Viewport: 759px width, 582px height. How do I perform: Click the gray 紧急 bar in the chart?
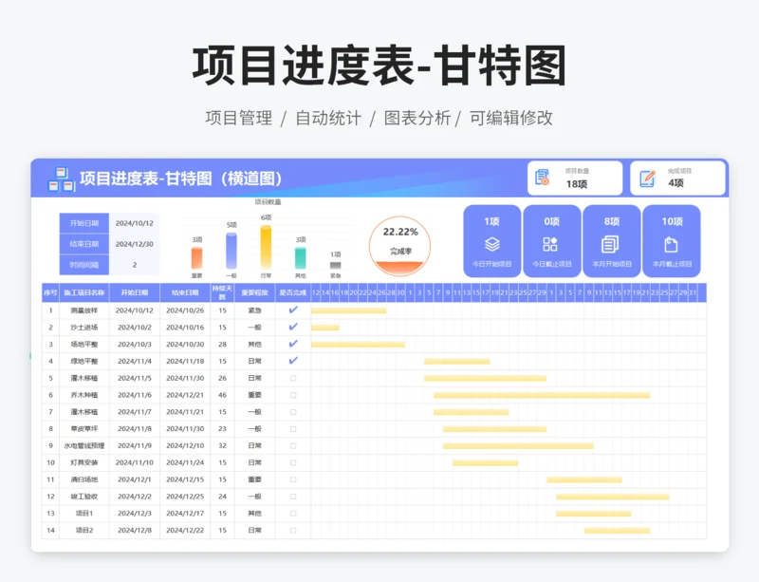tap(336, 265)
